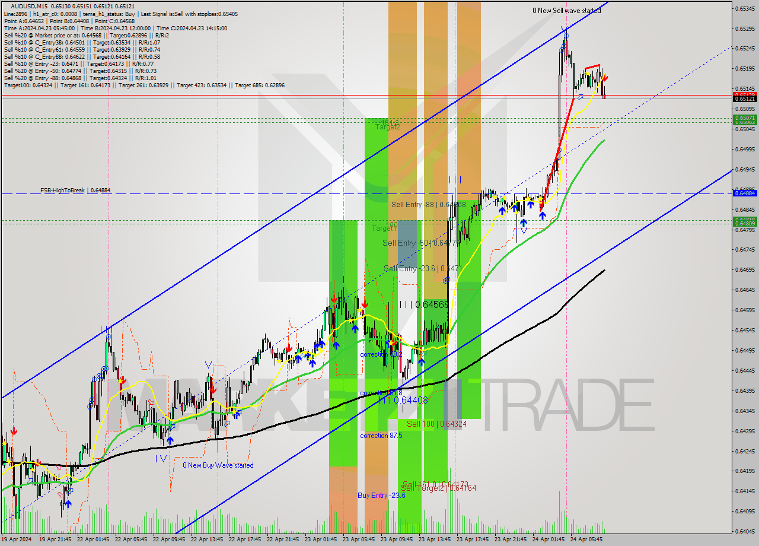
Task: Click the 0.65345 price axis value
Action: [745, 9]
